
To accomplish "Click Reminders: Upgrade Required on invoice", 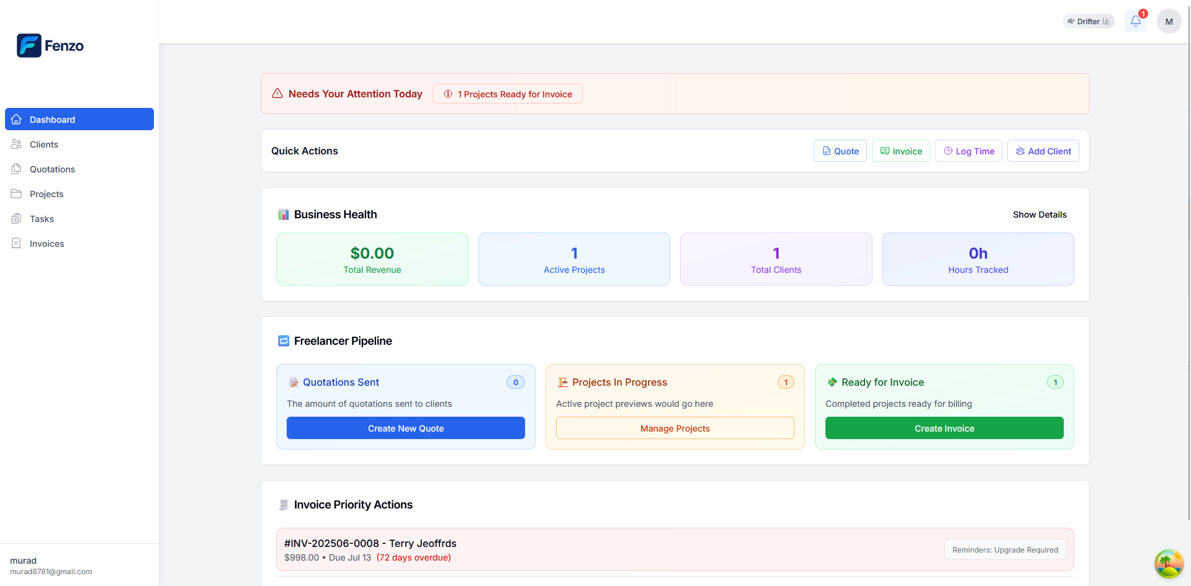I will 1004,549.
